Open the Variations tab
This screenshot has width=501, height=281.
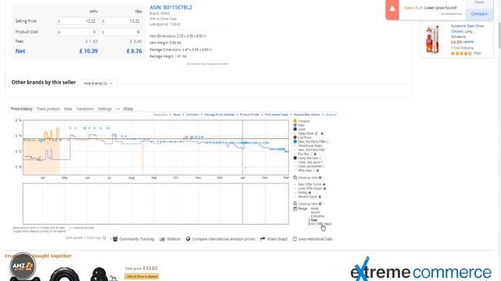pyautogui.click(x=85, y=109)
